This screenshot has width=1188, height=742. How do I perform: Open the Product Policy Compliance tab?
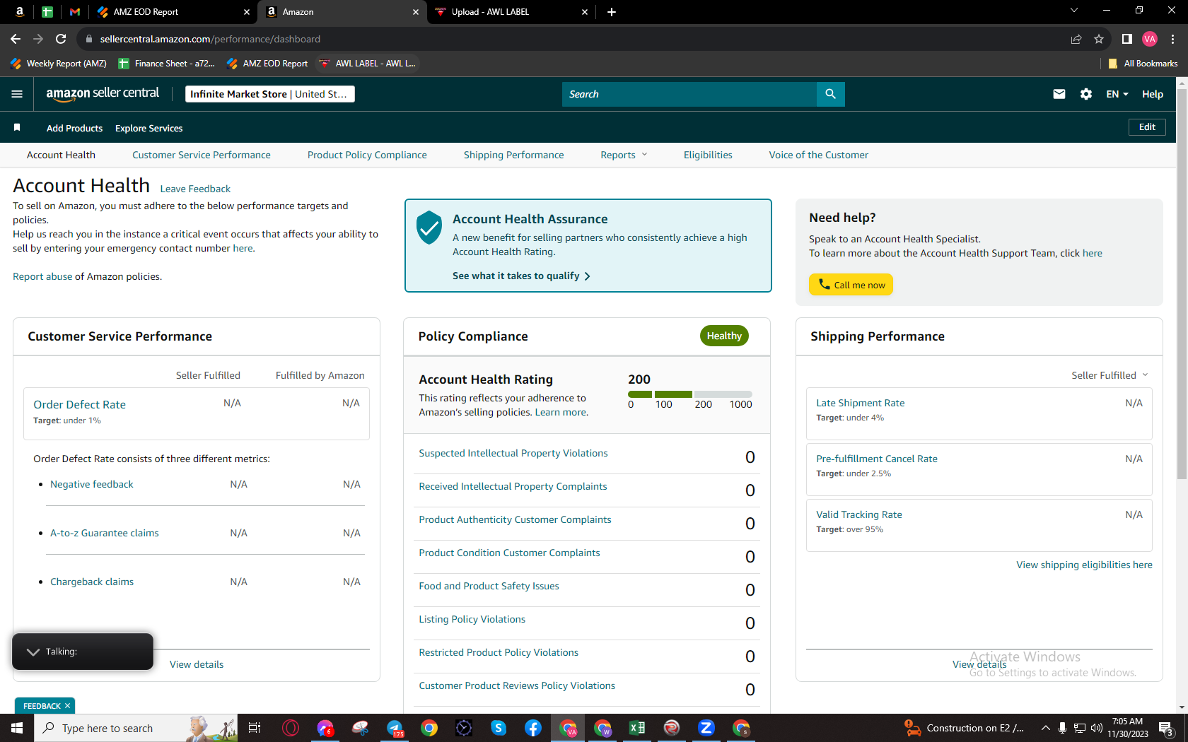(x=367, y=155)
